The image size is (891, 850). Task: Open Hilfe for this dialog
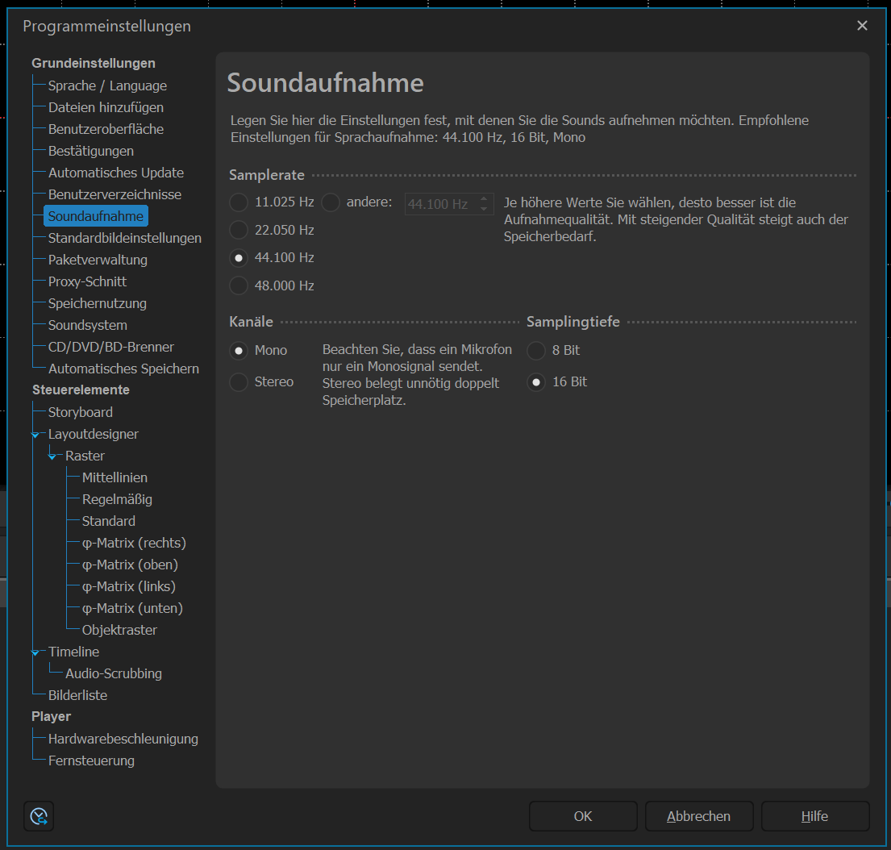814,816
